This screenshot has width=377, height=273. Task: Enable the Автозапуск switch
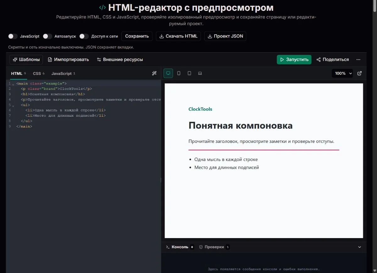(x=47, y=36)
